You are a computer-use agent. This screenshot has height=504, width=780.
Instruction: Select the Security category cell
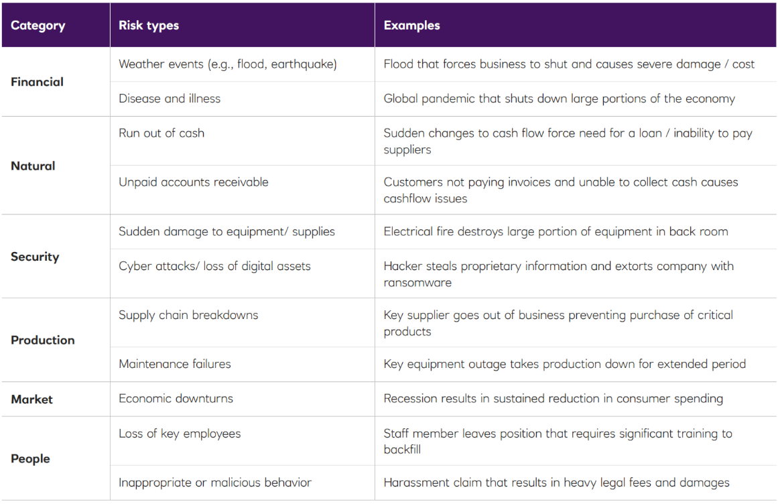pos(35,257)
